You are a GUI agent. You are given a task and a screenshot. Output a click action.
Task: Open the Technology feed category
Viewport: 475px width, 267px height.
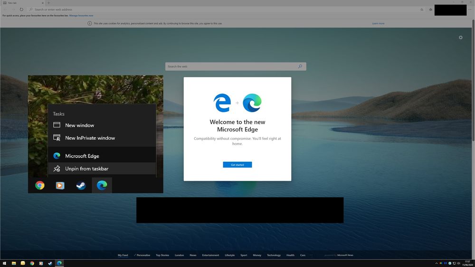(274, 255)
